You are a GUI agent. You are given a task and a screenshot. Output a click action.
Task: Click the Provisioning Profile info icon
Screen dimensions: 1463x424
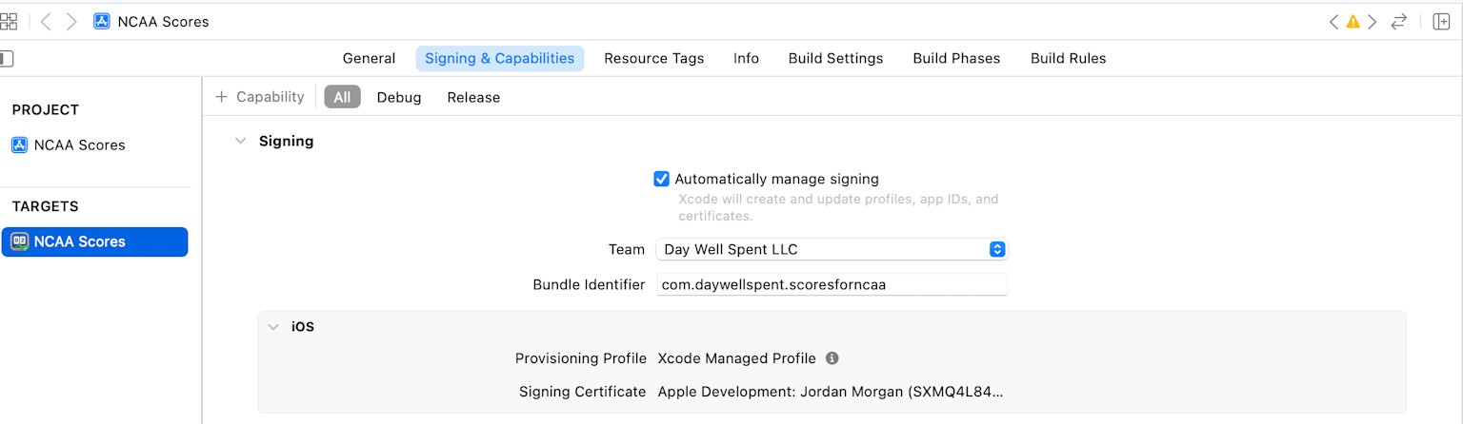(x=832, y=358)
